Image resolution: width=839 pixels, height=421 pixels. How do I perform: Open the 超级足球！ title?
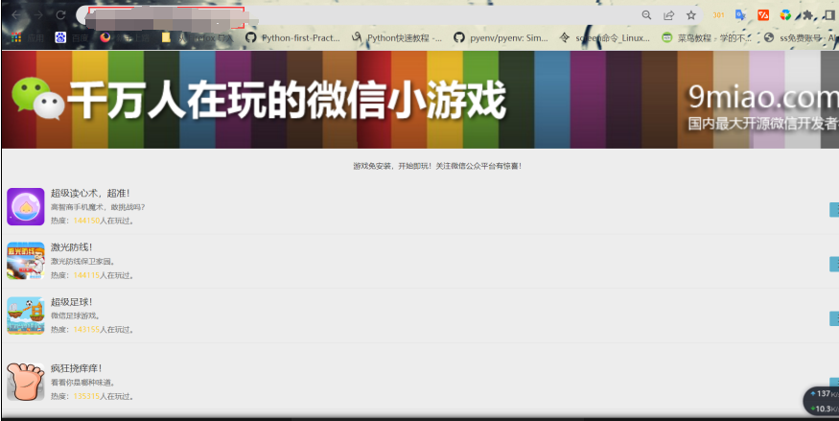72,302
